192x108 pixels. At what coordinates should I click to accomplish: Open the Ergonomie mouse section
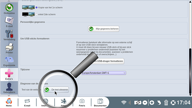click(x=9, y=61)
